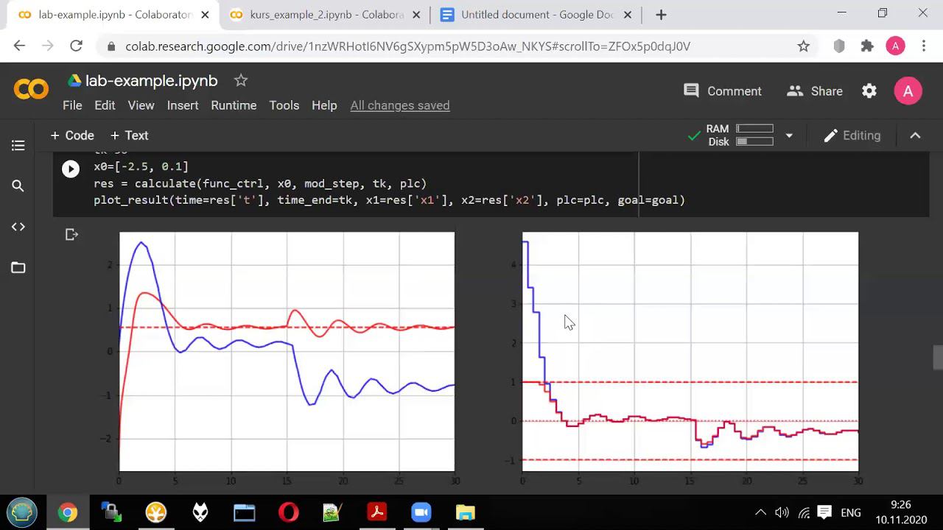Open the code snippets sidebar icon
This screenshot has height=530, width=943.
pyautogui.click(x=18, y=227)
